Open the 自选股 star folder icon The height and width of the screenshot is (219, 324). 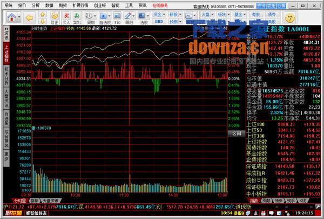pyautogui.click(x=103, y=16)
